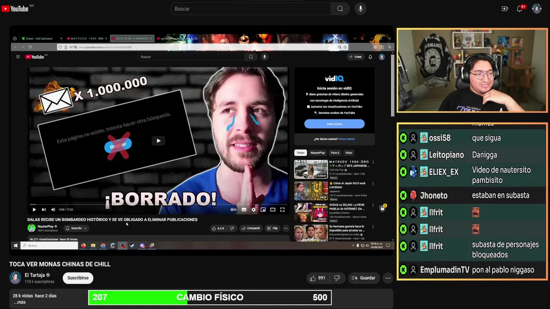Click the inner Crear button
550x309 pixels.
pyautogui.click(x=355, y=57)
